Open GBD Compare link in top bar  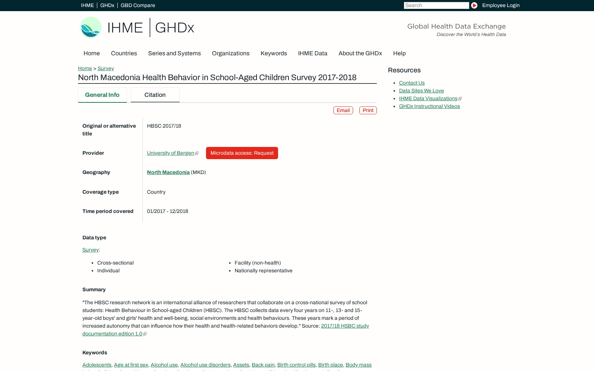pos(138,5)
